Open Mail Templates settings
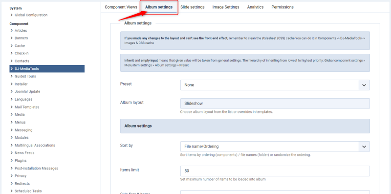Screen dimensions: 391x194 tap(27, 107)
